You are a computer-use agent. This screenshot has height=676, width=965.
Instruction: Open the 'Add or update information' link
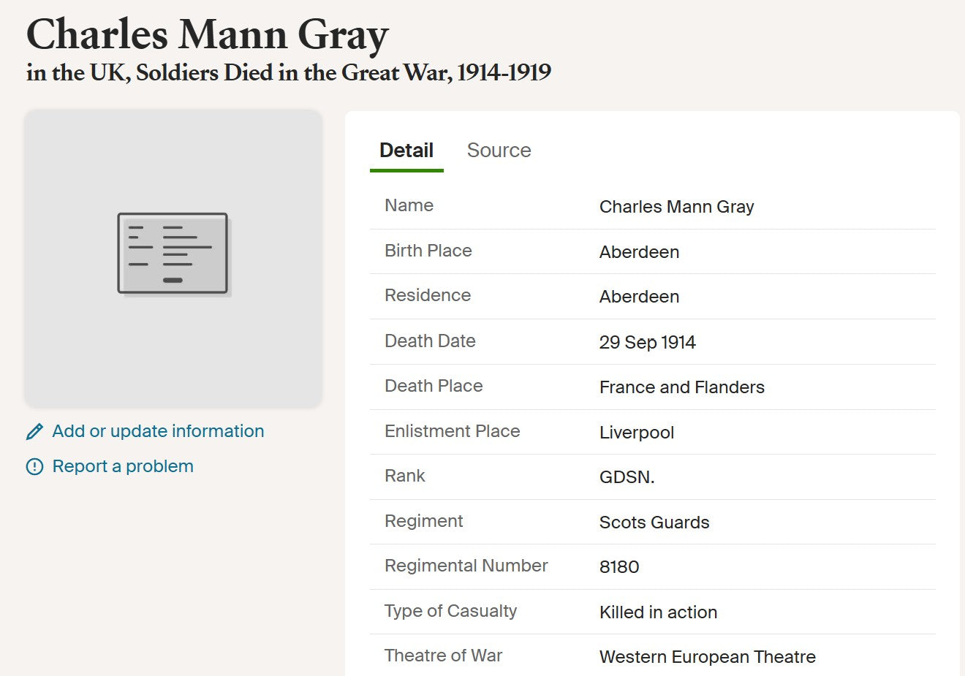(x=158, y=431)
